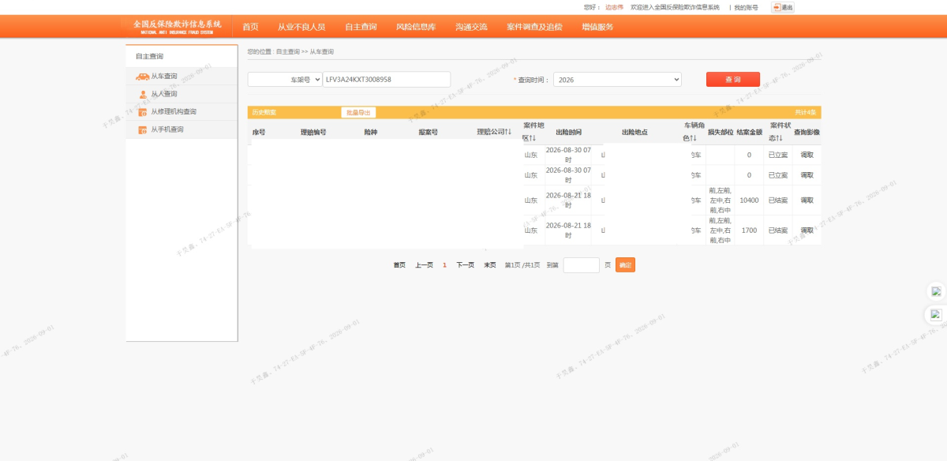Click the lower floating side icon
The image size is (947, 461).
(936, 314)
